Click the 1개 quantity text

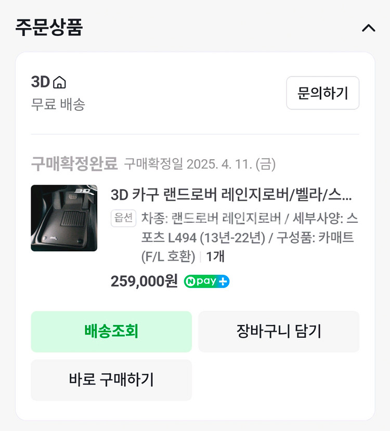[215, 257]
